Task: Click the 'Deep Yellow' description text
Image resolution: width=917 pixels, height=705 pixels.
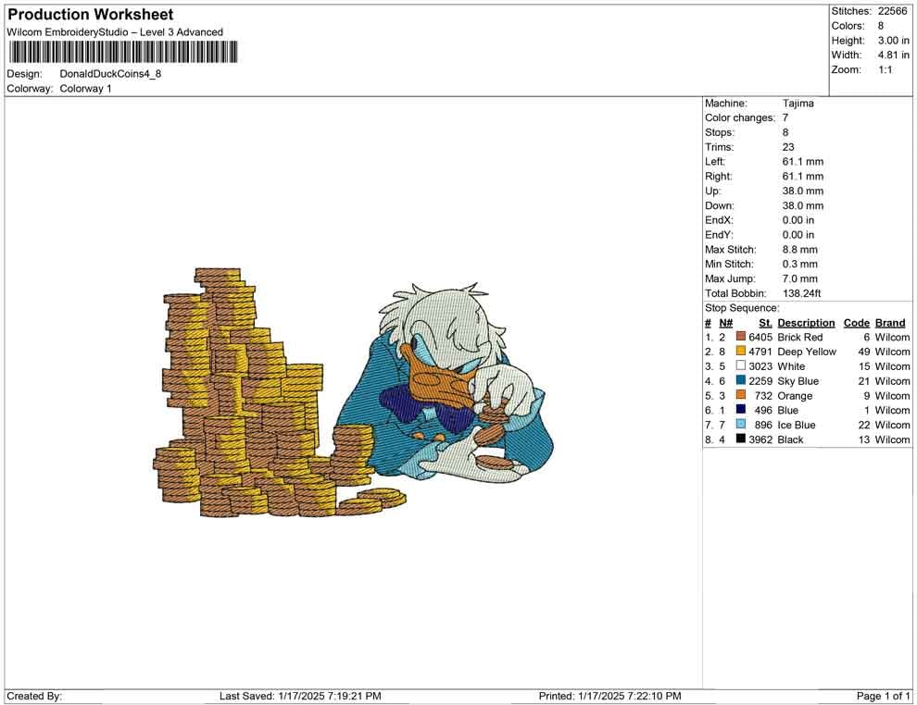Action: pos(807,352)
